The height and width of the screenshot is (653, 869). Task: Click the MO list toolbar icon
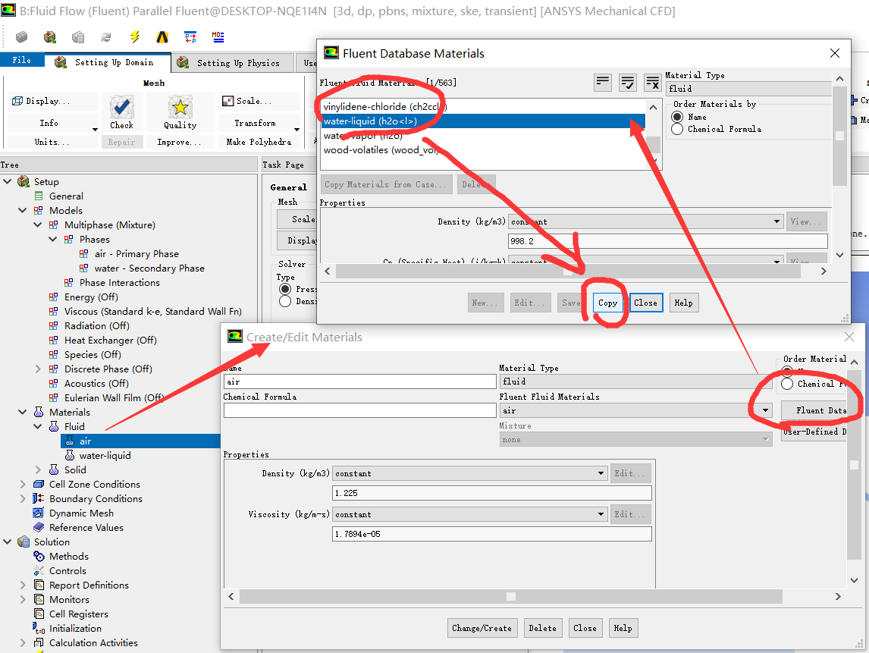[218, 37]
